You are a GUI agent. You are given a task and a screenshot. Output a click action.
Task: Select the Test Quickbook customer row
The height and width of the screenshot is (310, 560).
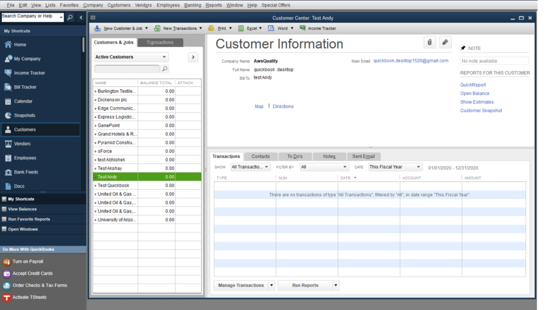point(113,185)
